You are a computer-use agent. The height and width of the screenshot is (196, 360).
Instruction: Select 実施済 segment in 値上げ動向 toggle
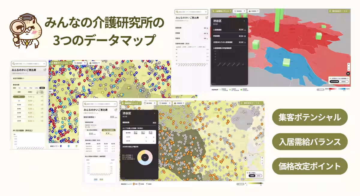click(252, 176)
